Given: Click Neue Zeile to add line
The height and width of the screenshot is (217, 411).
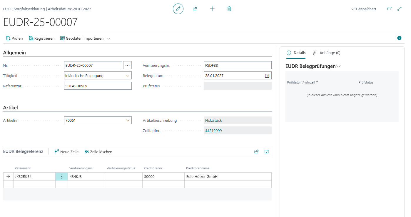Looking at the screenshot, I should coord(66,152).
